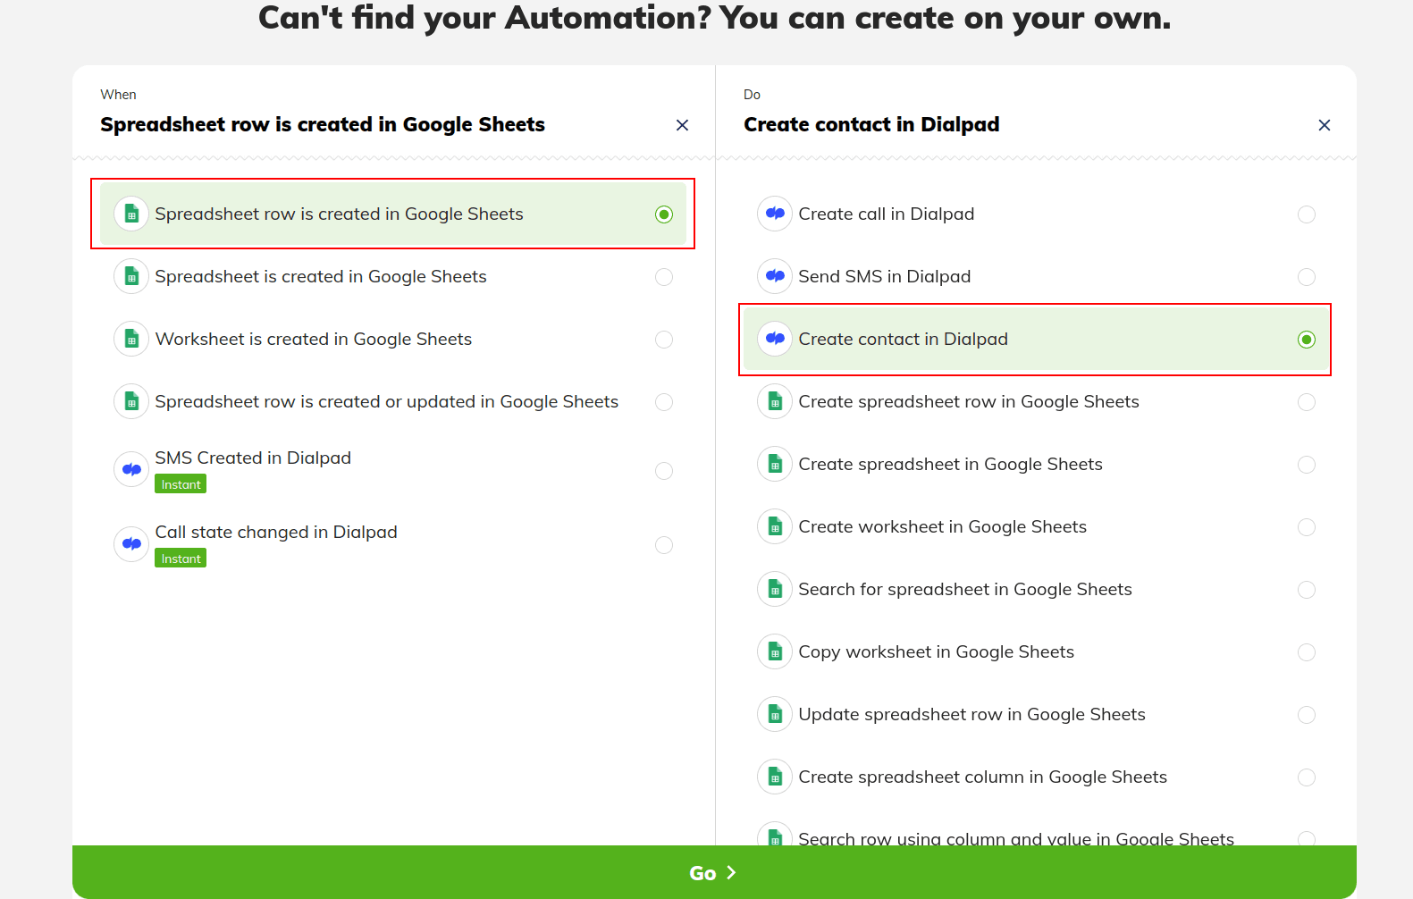Click Sheets icon next to 'Copy worksheet in Google Sheets'
The width and height of the screenshot is (1413, 899).
(775, 652)
